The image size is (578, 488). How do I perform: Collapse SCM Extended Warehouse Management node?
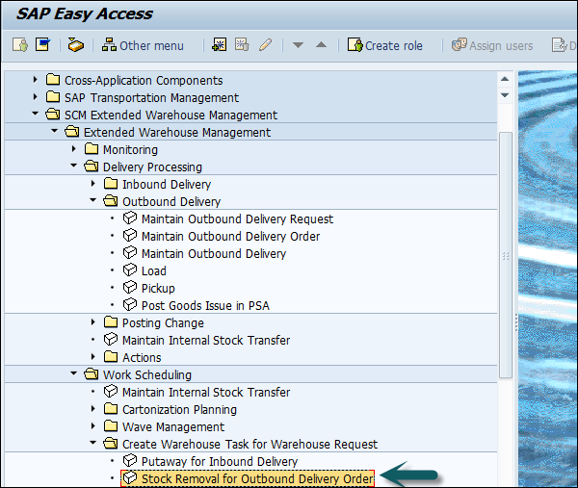pyautogui.click(x=35, y=114)
